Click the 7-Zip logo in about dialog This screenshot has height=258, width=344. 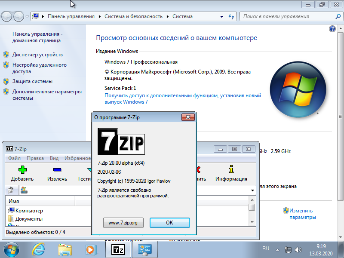[x=121, y=141]
